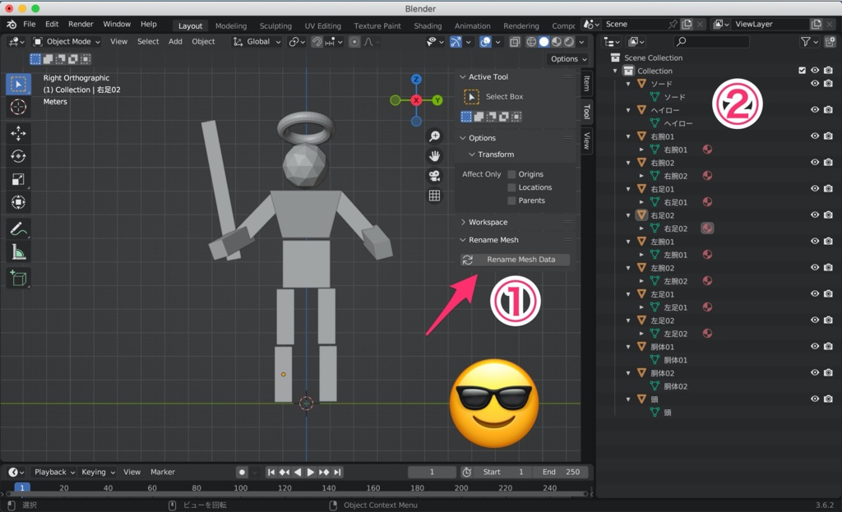Open the viewport Options button
Viewport: 842px width, 512px height.
[568, 59]
